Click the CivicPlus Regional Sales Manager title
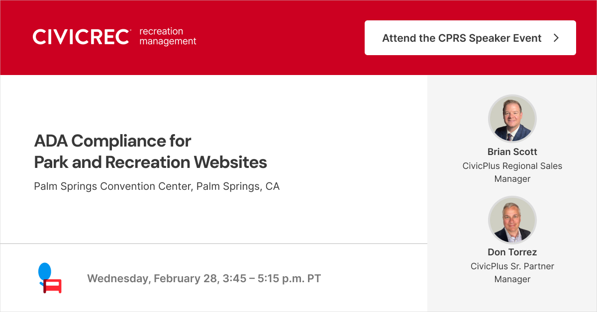The image size is (597, 312). pos(512,172)
